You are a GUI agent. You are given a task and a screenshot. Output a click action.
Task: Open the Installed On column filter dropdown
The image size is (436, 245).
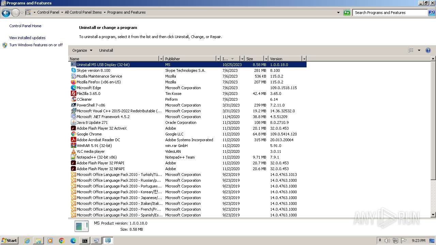tap(242, 59)
